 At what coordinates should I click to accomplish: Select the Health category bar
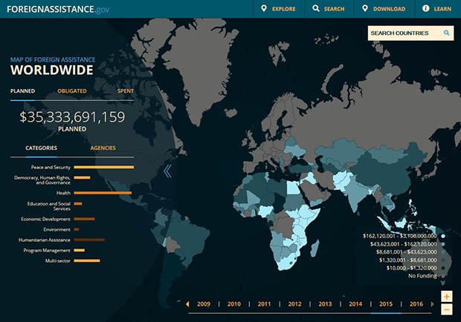(102, 193)
